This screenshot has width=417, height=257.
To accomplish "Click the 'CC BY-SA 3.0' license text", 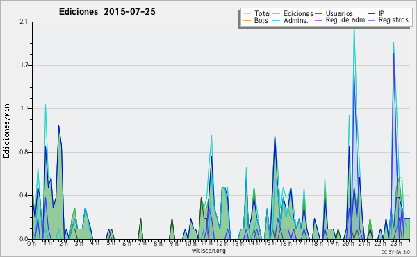I will coord(395,251).
